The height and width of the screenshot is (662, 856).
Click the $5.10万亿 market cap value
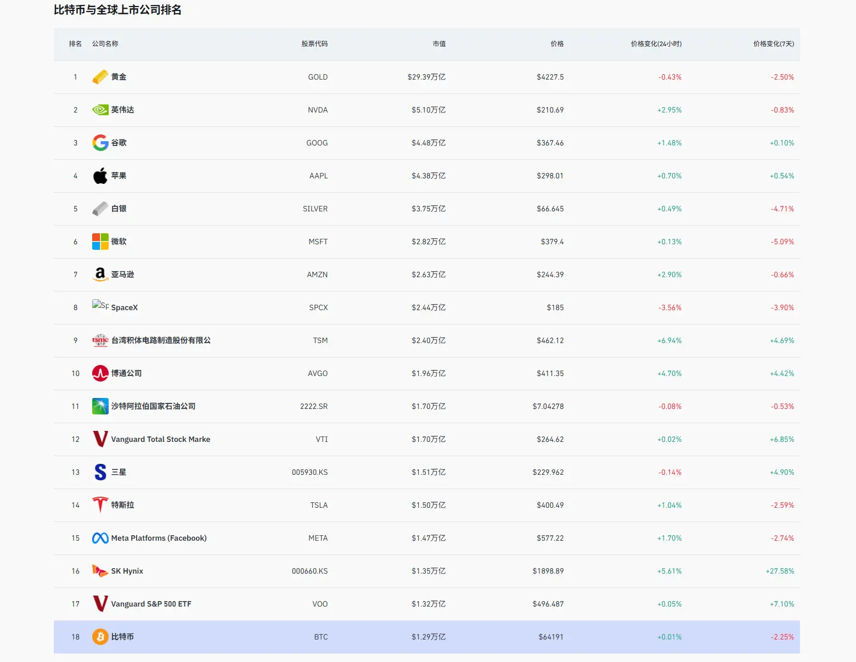point(429,110)
